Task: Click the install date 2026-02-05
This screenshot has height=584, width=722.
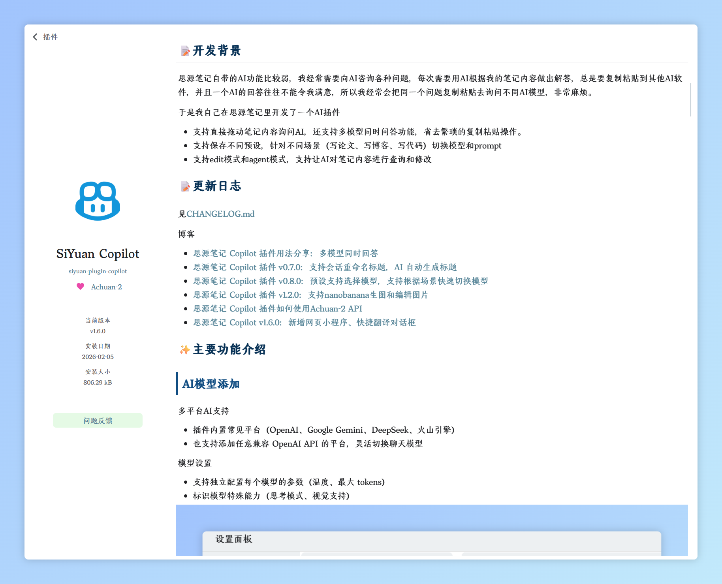Action: click(98, 357)
